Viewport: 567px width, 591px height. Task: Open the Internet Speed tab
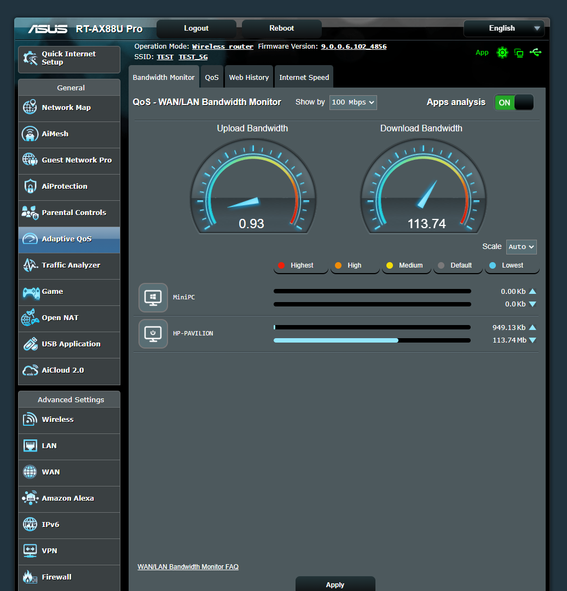304,77
